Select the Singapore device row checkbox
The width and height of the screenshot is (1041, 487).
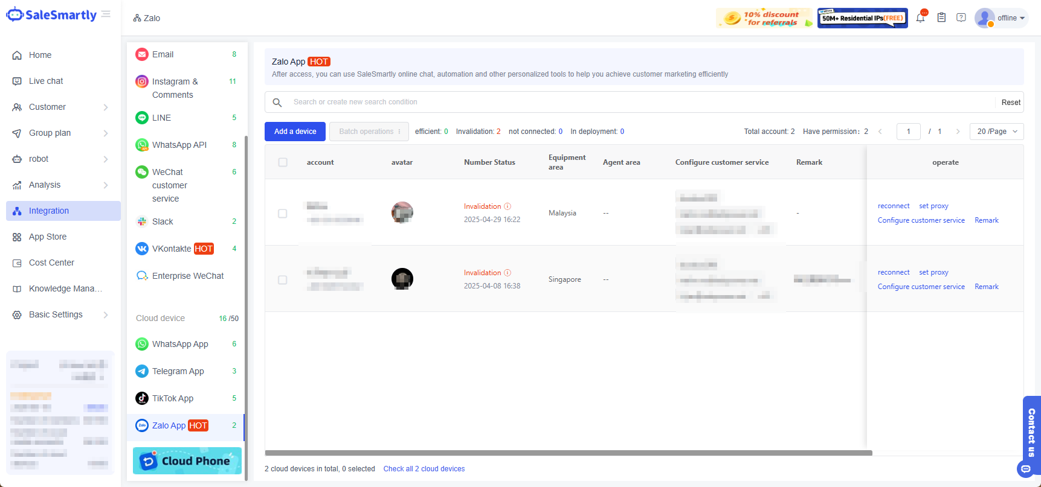click(283, 280)
